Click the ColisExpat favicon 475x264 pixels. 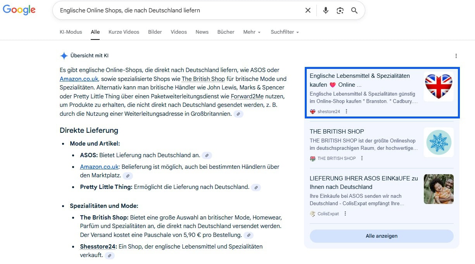coord(312,213)
